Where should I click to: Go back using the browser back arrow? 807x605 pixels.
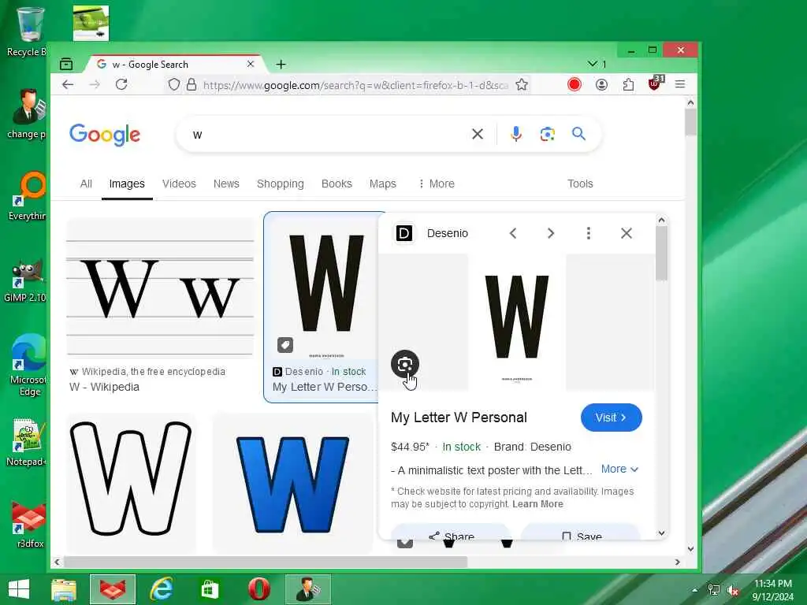[68, 84]
